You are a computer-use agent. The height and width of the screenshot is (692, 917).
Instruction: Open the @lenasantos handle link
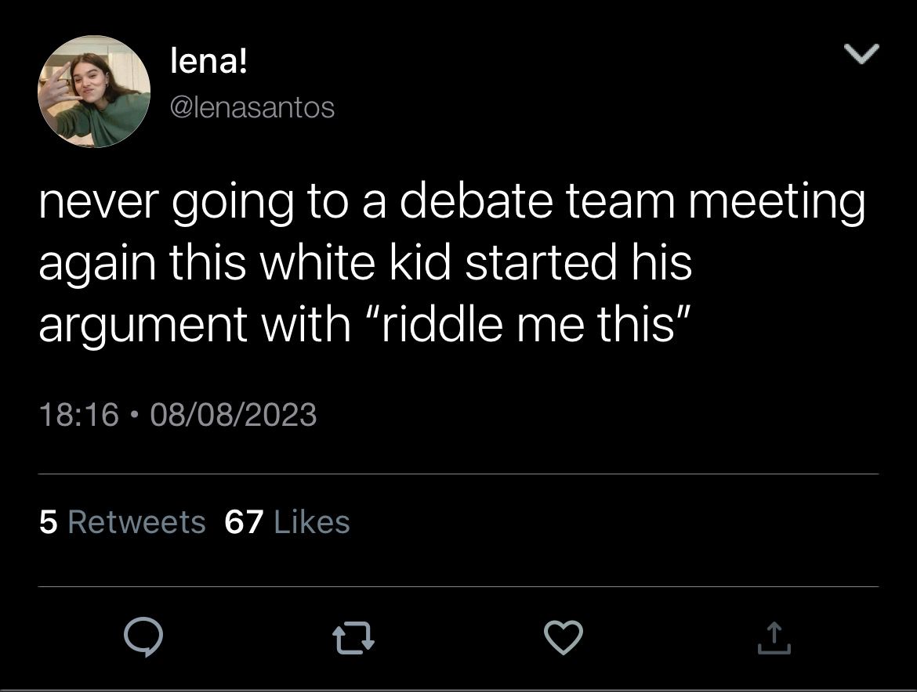252,107
